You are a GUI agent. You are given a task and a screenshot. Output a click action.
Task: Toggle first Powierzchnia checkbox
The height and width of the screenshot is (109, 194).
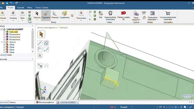tap(4, 35)
